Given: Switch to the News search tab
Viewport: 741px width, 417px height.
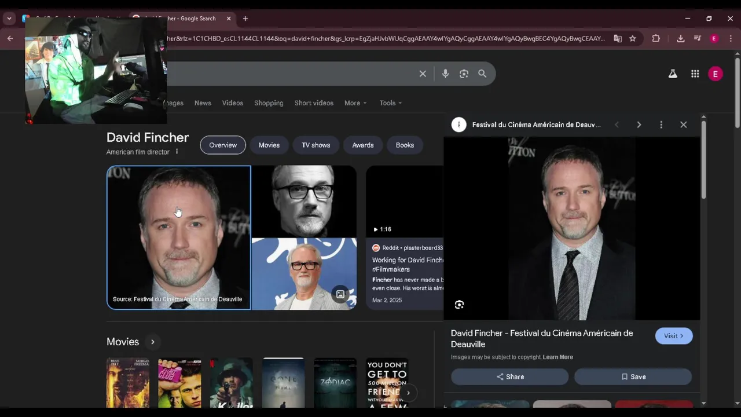Looking at the screenshot, I should pyautogui.click(x=203, y=103).
